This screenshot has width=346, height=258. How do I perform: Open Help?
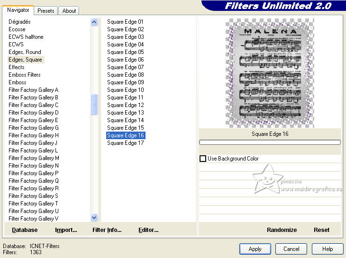click(328, 249)
